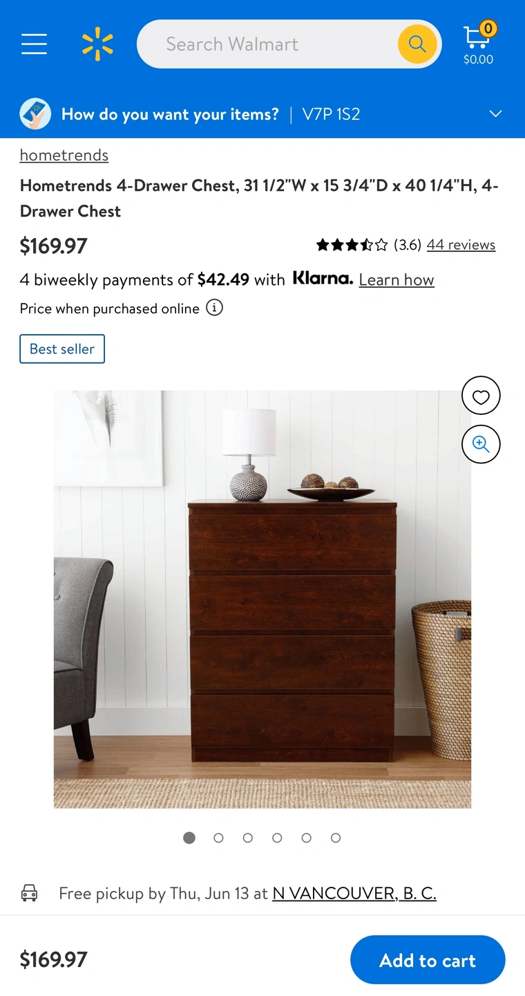Open the 44 reviews link
The width and height of the screenshot is (525, 996).
point(461,245)
